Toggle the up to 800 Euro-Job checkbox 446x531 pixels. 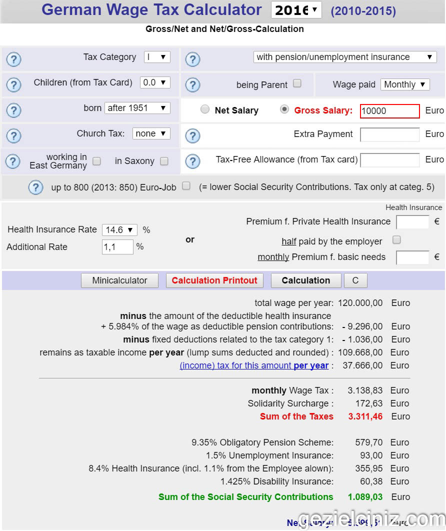point(186,186)
